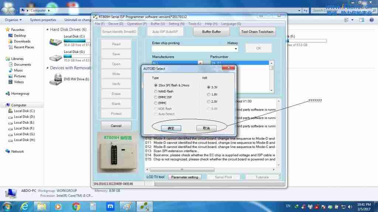Click the Local Disk (C:) drive icon

[x=55, y=41]
